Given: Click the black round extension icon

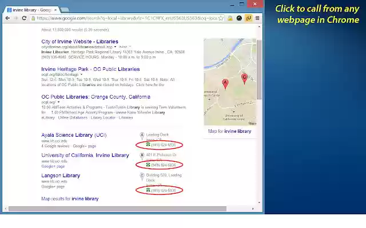Looking at the screenshot, I should click(239, 18).
